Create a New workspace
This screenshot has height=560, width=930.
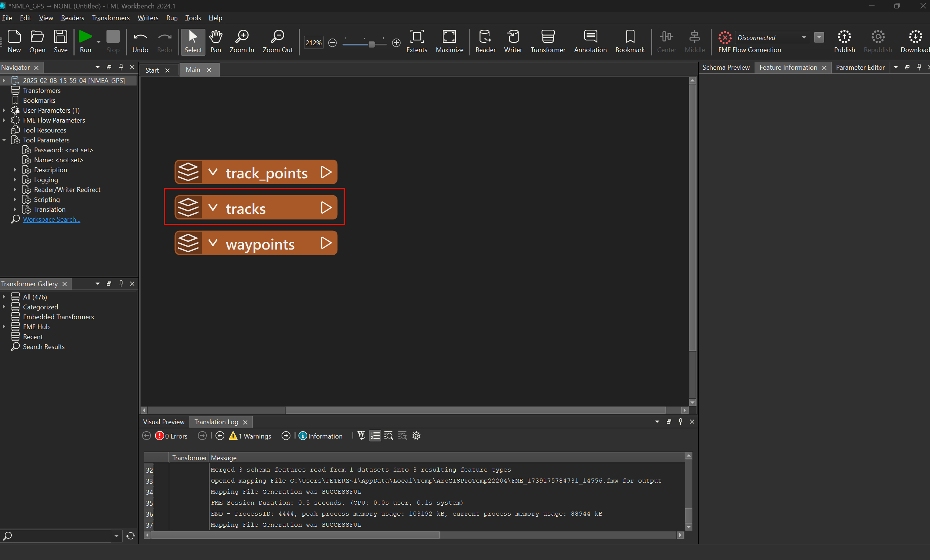[x=14, y=41]
